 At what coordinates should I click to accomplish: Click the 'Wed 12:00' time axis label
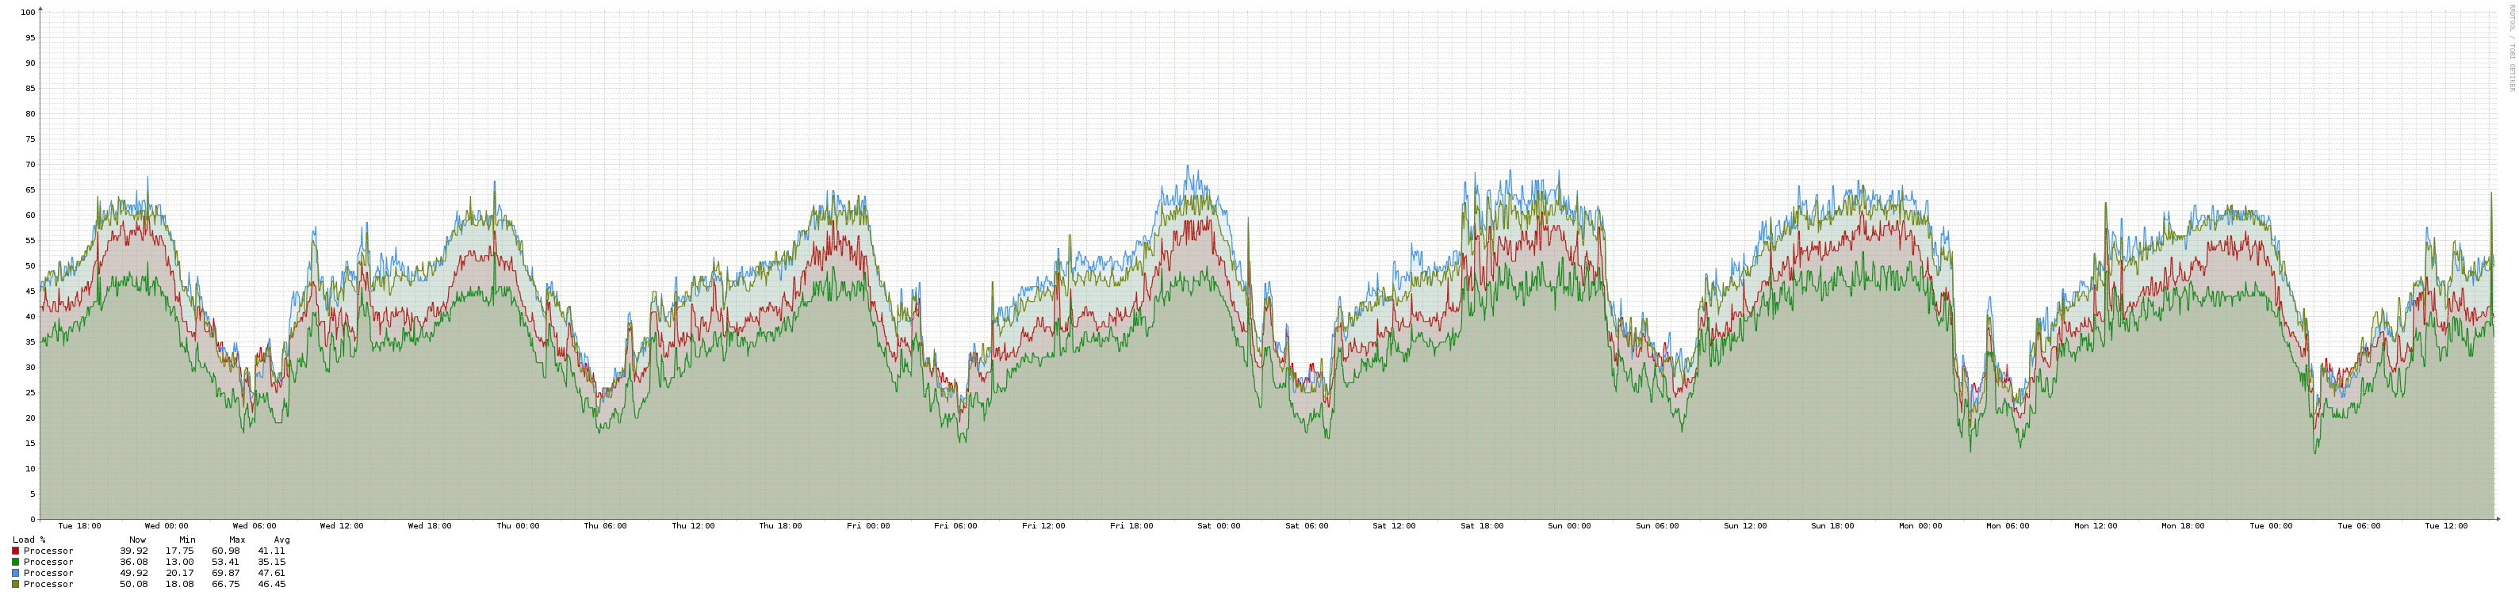click(x=341, y=527)
